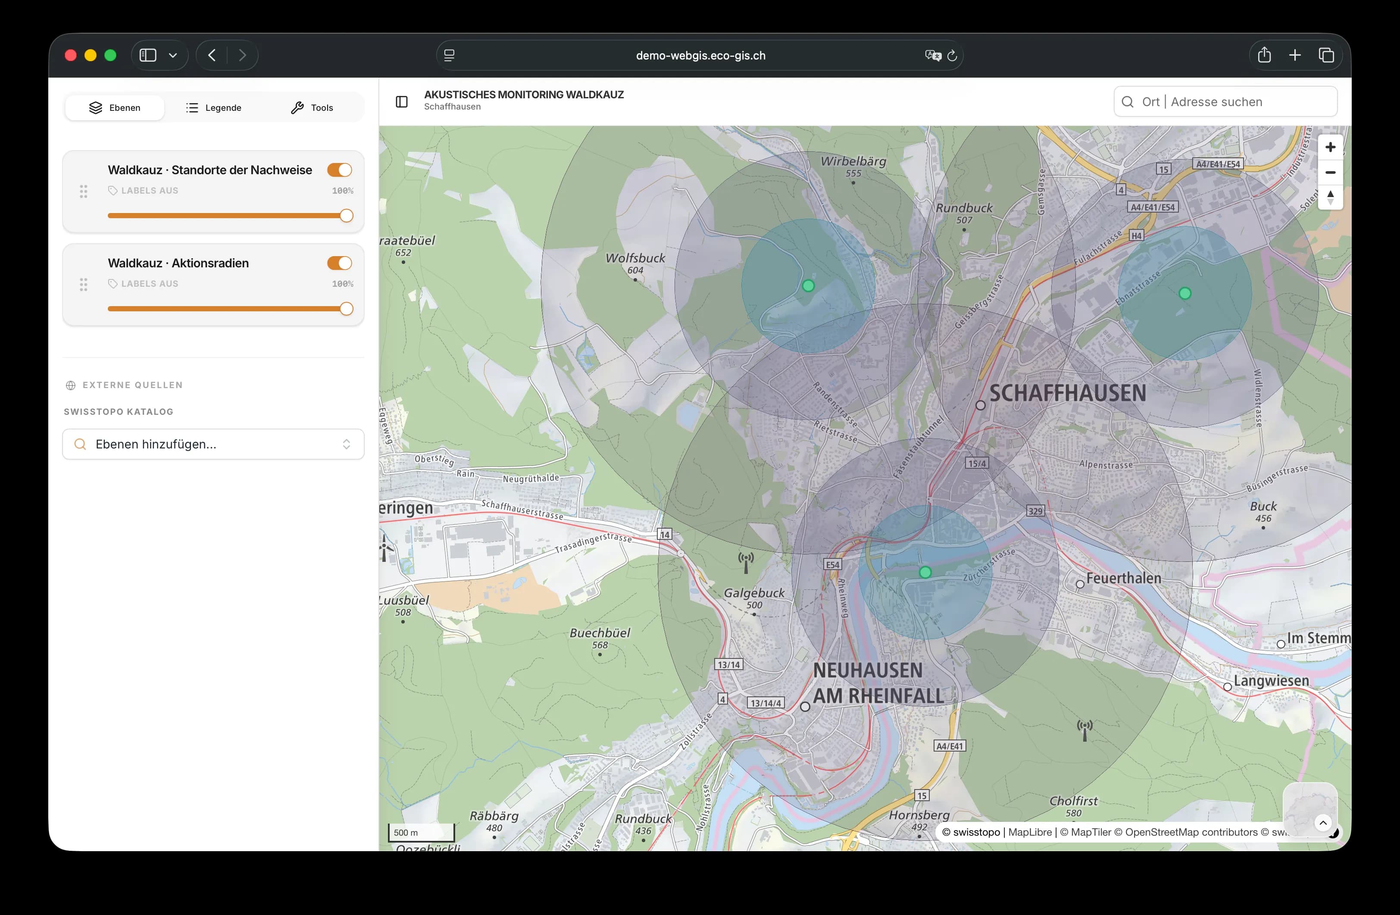Disable the Waldkauz · Aktionsradien layer
1400x915 pixels.
pos(340,263)
